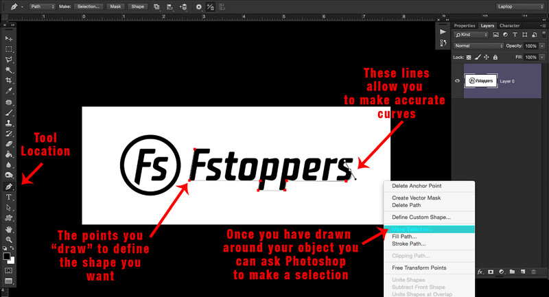The width and height of the screenshot is (549, 297).
Task: Toggle Layer 0 visibility eye
Action: click(x=457, y=81)
